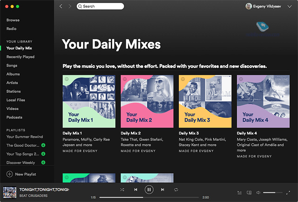This screenshot has width=298, height=202.
Task: Select Your Daily Mix in library
Action: 19,48
